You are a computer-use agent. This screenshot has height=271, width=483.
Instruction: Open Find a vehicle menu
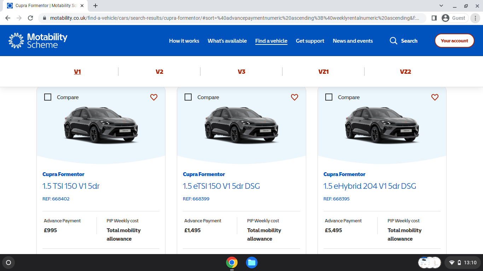271,41
